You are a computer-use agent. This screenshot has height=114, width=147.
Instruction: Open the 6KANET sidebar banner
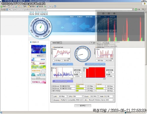(39, 63)
